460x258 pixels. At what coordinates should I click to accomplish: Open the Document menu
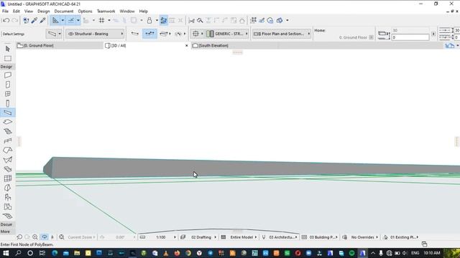[x=64, y=11]
